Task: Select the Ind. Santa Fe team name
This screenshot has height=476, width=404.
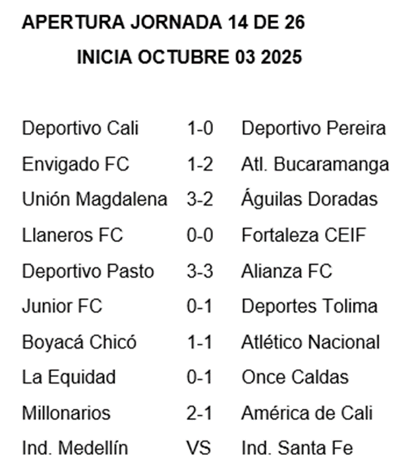Action: tap(297, 449)
